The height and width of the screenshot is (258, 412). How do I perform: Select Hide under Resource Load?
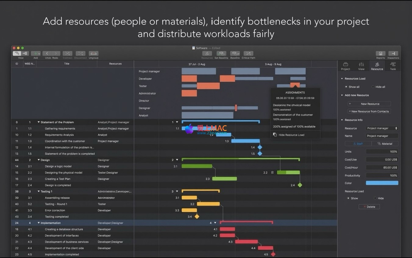click(x=375, y=198)
